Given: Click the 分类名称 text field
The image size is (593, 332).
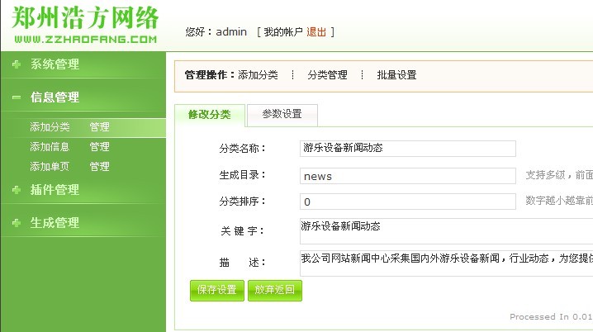Looking at the screenshot, I should coord(408,149).
